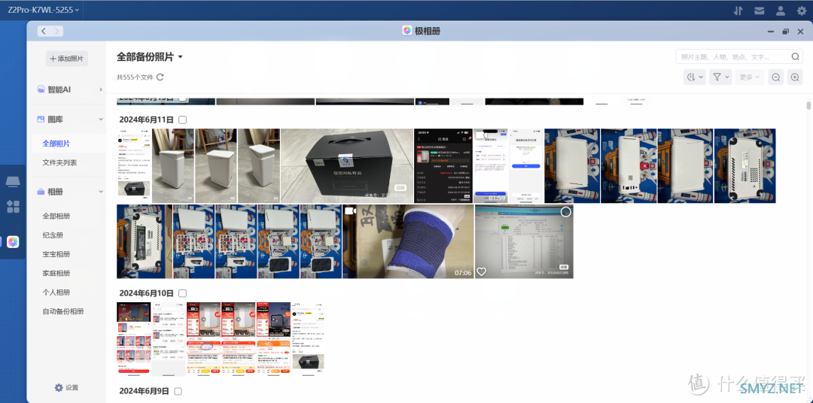Select 宝宝相册 in the sidebar
The height and width of the screenshot is (403, 813).
[x=56, y=254]
